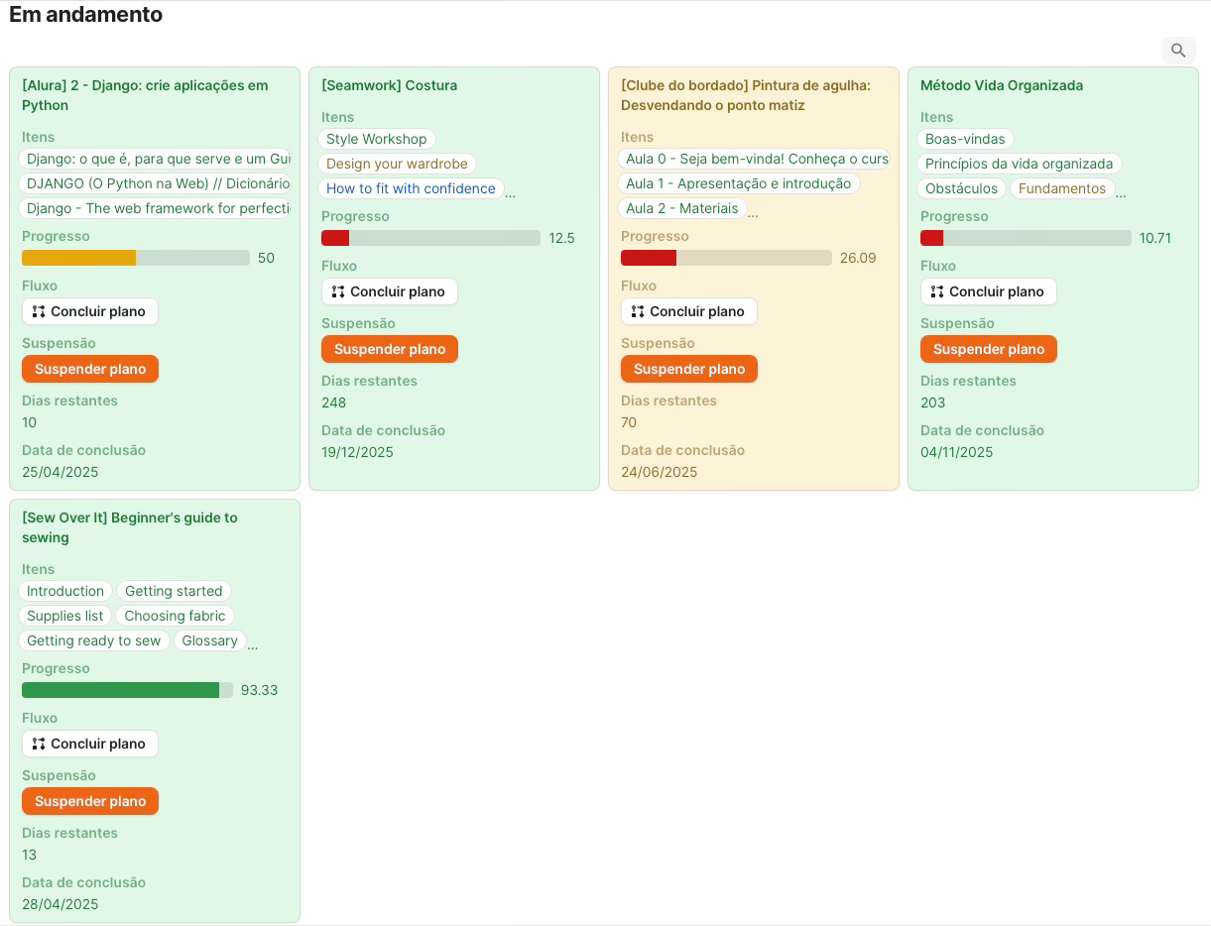The image size is (1211, 926).
Task: Select Django - The web framework tag
Action: (155, 208)
